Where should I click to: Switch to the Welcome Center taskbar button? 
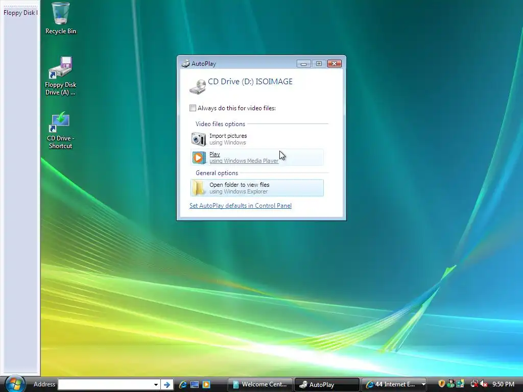pos(260,384)
